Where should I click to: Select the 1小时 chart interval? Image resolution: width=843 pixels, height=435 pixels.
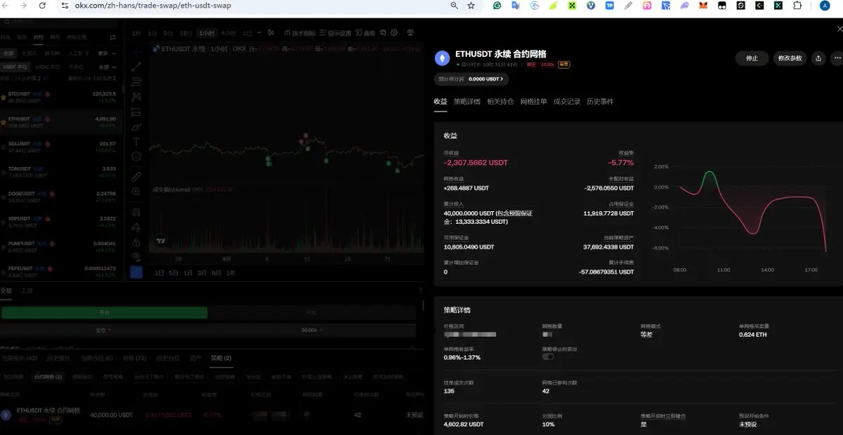(207, 33)
